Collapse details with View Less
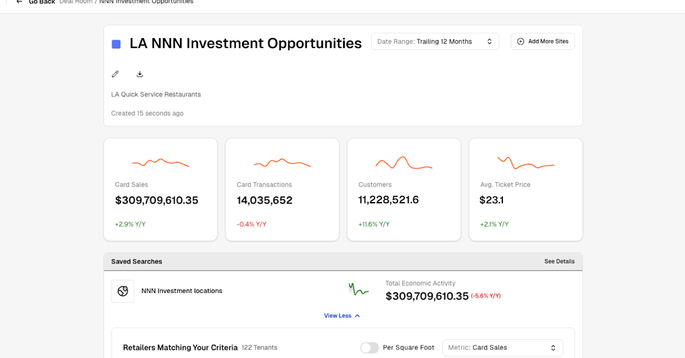Image resolution: width=685 pixels, height=358 pixels. click(342, 316)
